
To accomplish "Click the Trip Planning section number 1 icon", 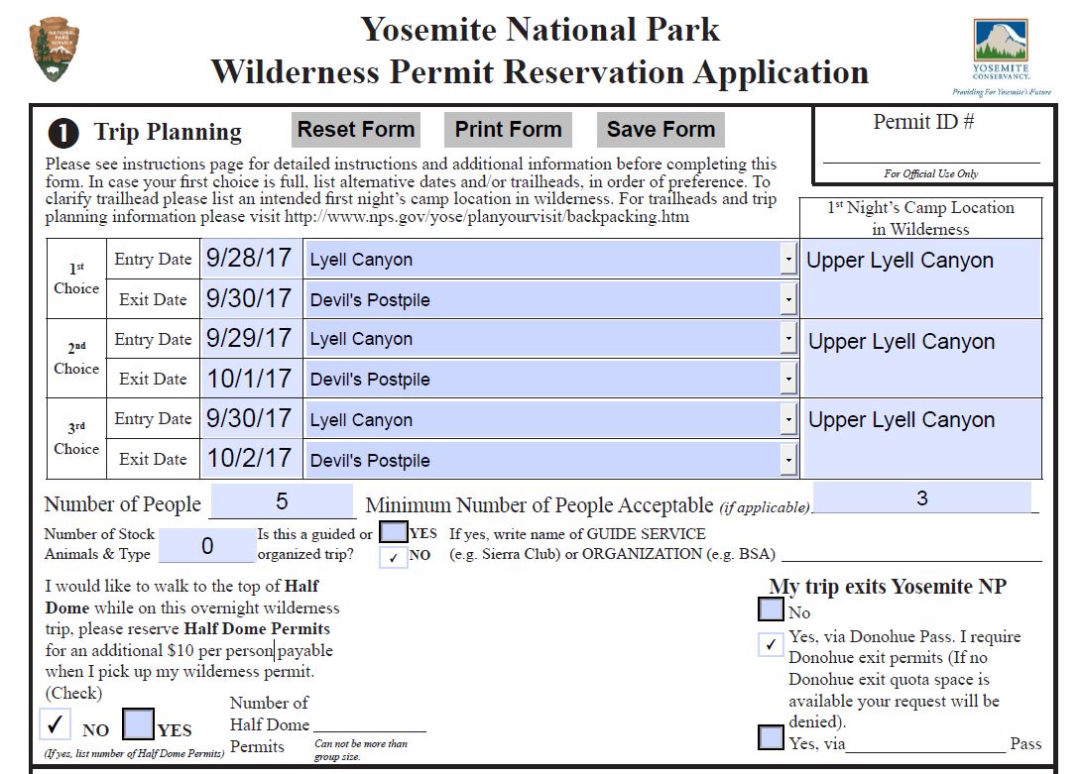I will [62, 133].
